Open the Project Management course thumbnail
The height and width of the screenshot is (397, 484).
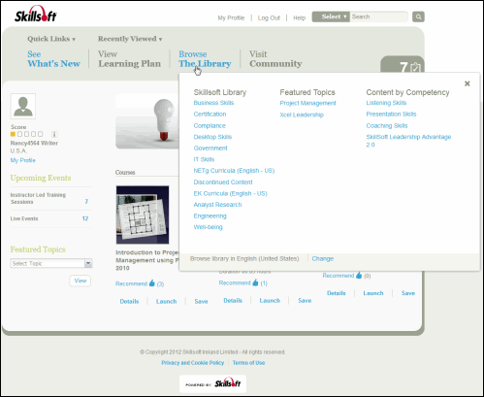[x=143, y=215]
